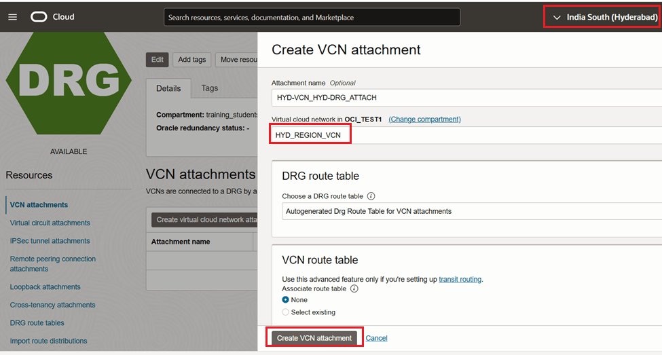Switch to the Tags tab
The width and height of the screenshot is (662, 355).
[x=210, y=88]
